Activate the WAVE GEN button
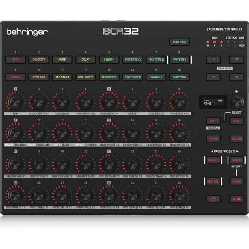Image resolution: width=249 pixels, height=249 pixels. click(179, 59)
